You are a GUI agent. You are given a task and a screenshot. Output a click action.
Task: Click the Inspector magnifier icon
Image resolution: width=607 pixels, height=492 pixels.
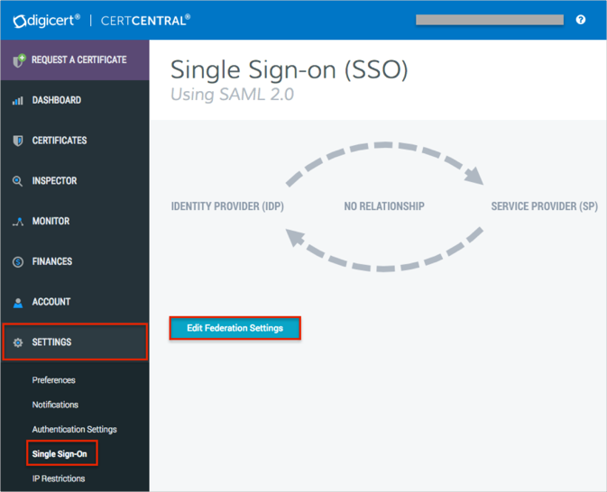pos(18,181)
